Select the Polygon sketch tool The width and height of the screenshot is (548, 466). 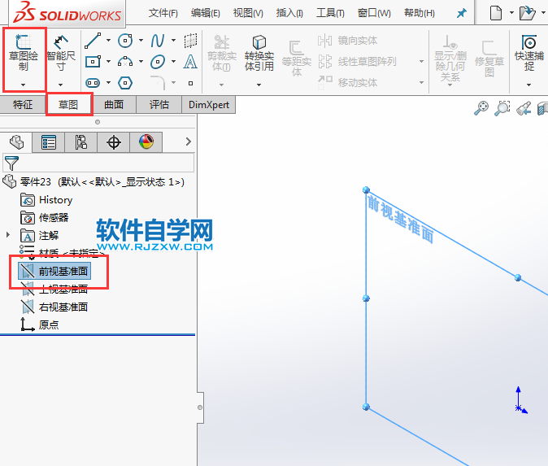[125, 83]
